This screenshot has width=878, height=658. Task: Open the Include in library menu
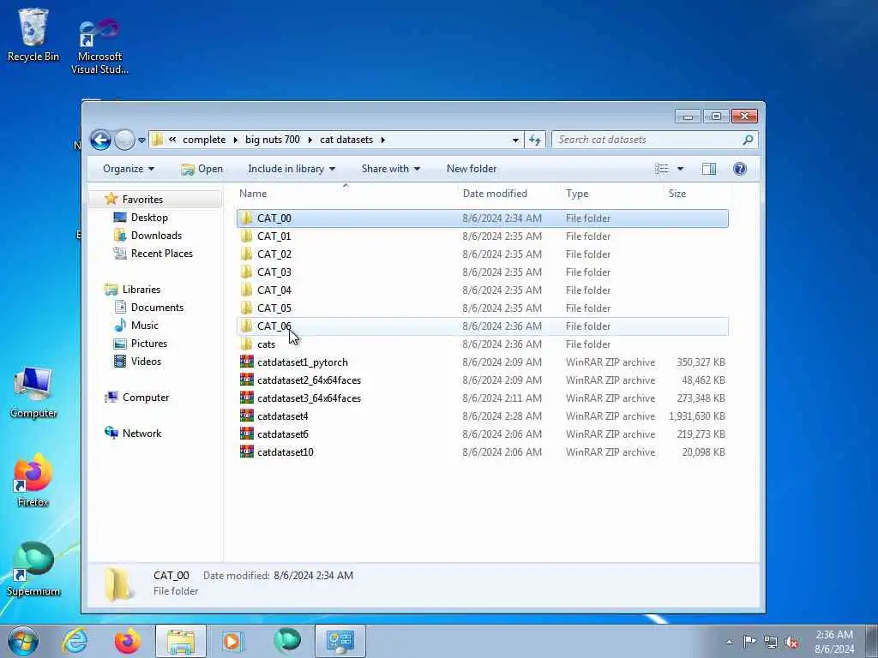click(x=292, y=169)
